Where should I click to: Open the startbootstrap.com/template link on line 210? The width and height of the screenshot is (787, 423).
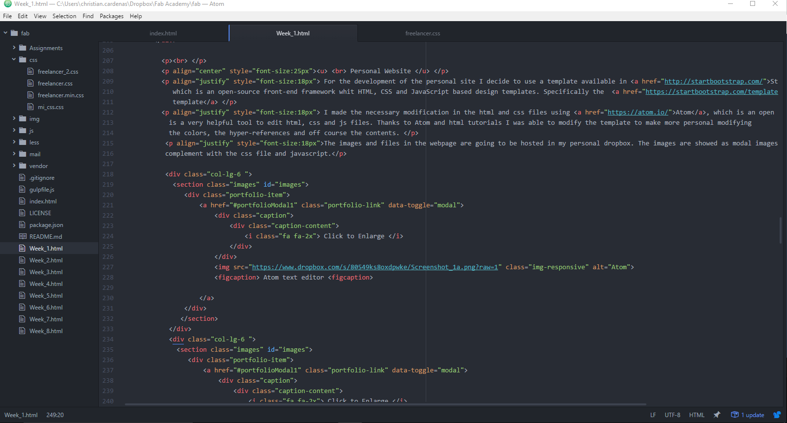712,92
